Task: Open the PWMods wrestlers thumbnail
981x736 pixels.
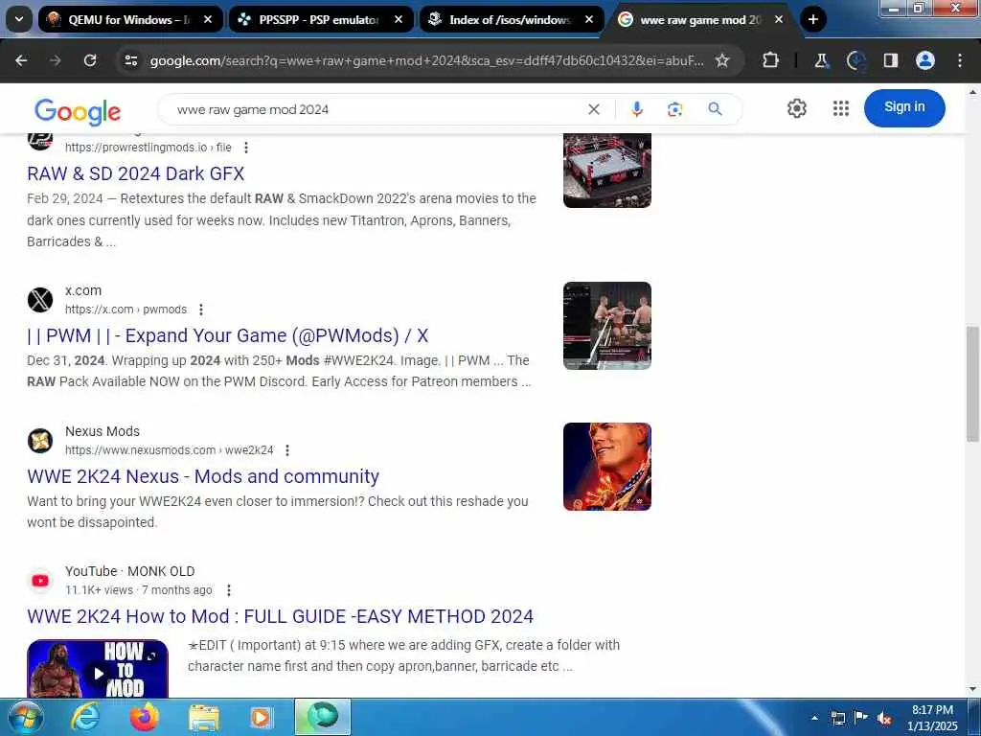Action: coord(606,326)
